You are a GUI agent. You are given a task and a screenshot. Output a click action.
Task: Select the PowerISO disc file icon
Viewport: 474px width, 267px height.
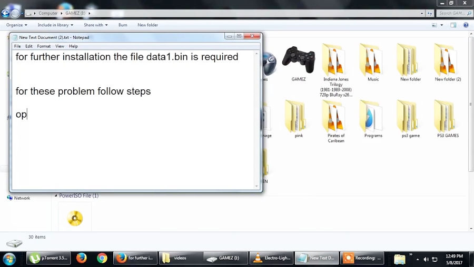75,218
